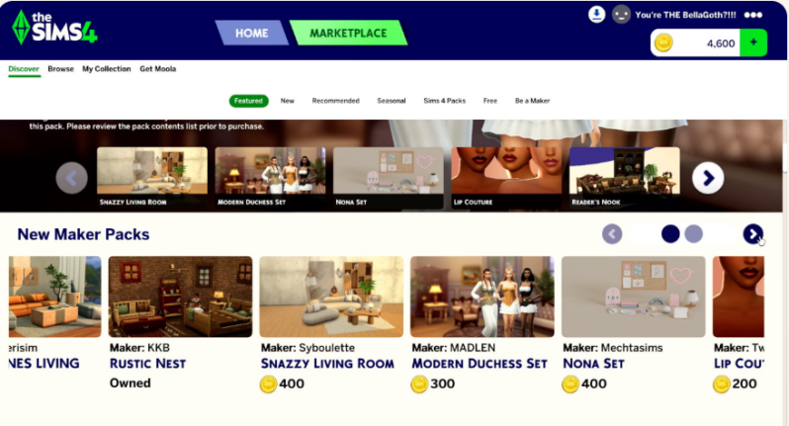
Task: Select the second pagination dot
Action: click(x=693, y=234)
